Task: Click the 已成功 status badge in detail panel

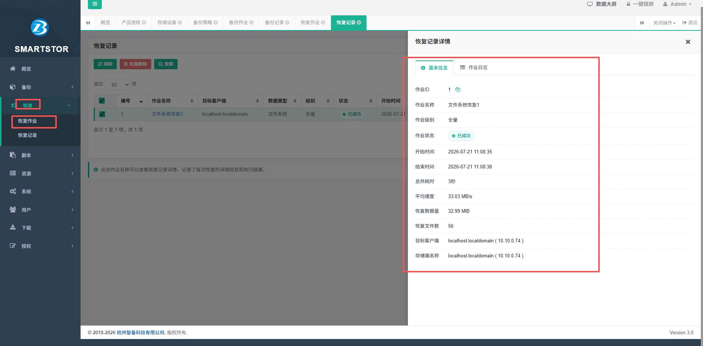Action: [461, 136]
